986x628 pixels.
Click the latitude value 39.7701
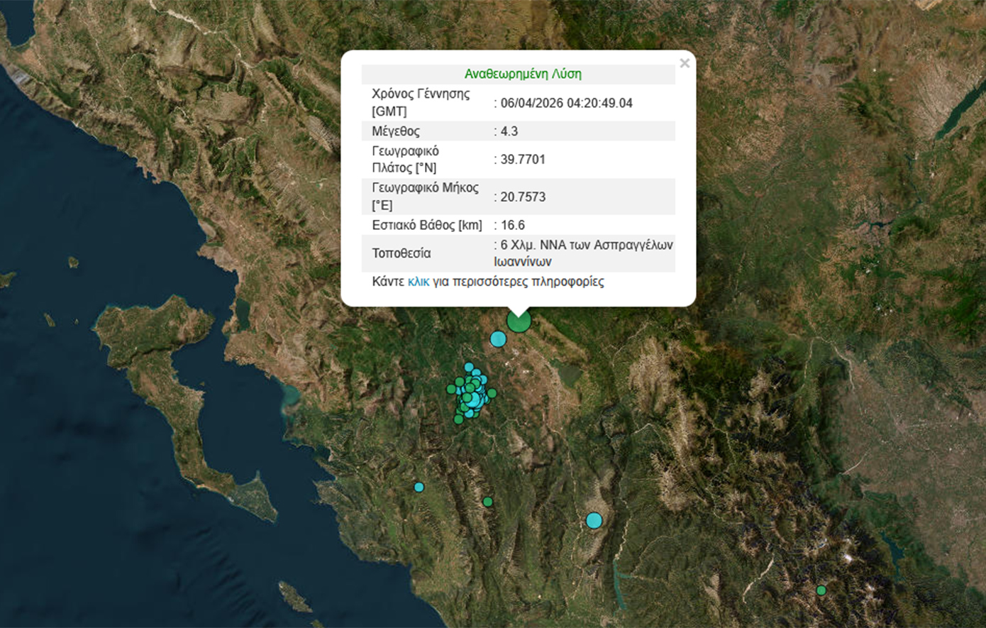[523, 160]
